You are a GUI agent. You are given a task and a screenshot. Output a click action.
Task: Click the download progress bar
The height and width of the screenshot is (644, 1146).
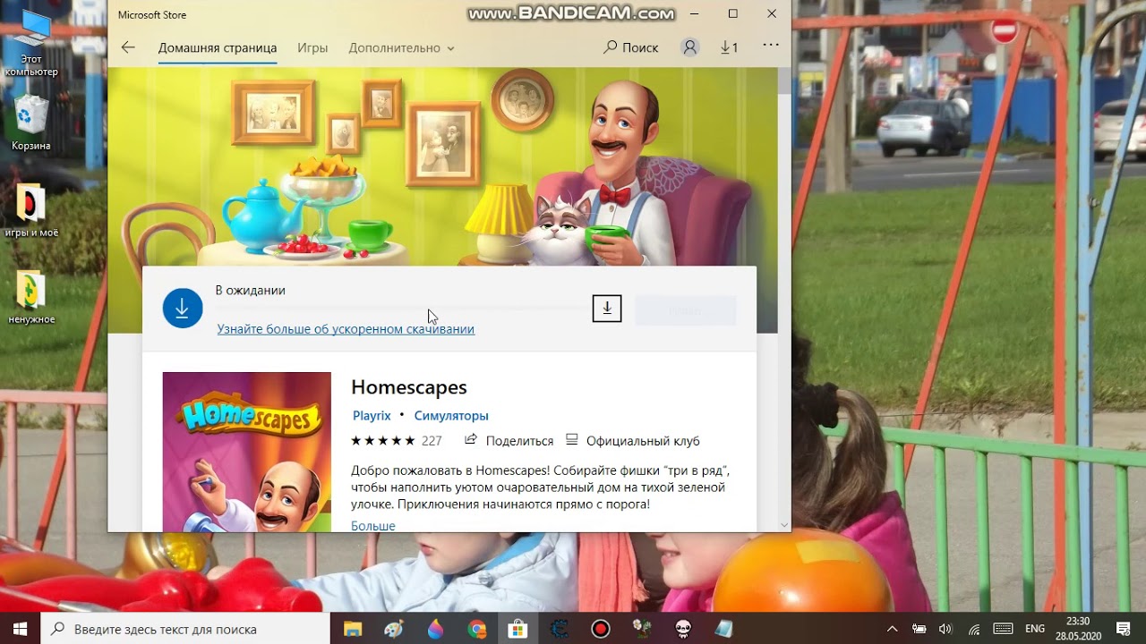tap(399, 307)
